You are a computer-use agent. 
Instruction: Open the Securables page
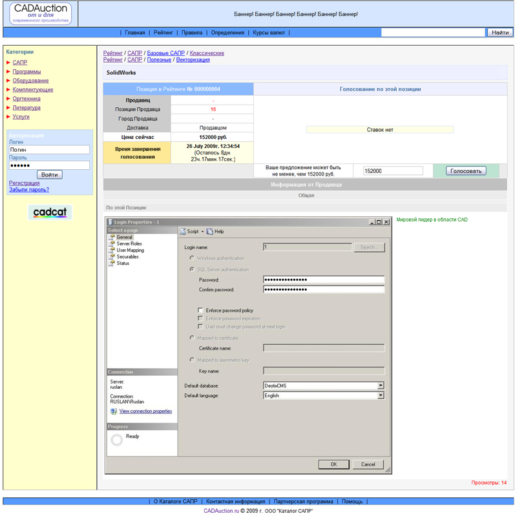tap(127, 257)
